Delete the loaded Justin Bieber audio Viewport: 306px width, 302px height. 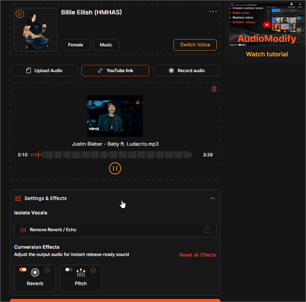point(214,89)
